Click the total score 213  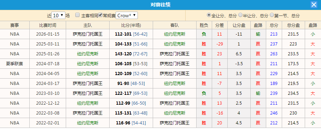click(x=274, y=34)
